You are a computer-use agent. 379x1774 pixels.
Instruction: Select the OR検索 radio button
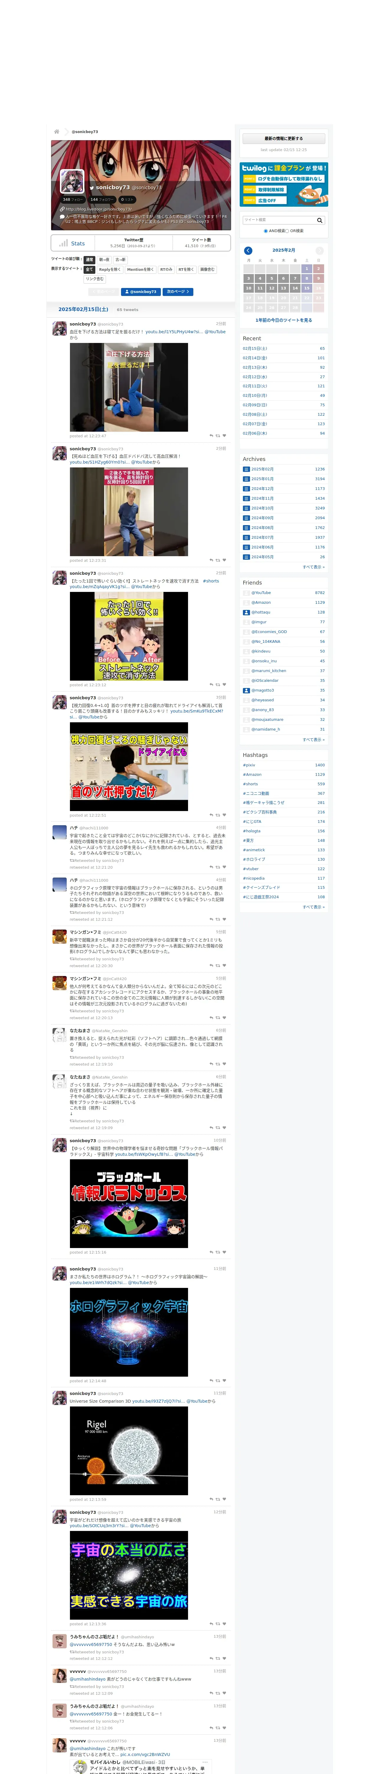click(x=287, y=231)
